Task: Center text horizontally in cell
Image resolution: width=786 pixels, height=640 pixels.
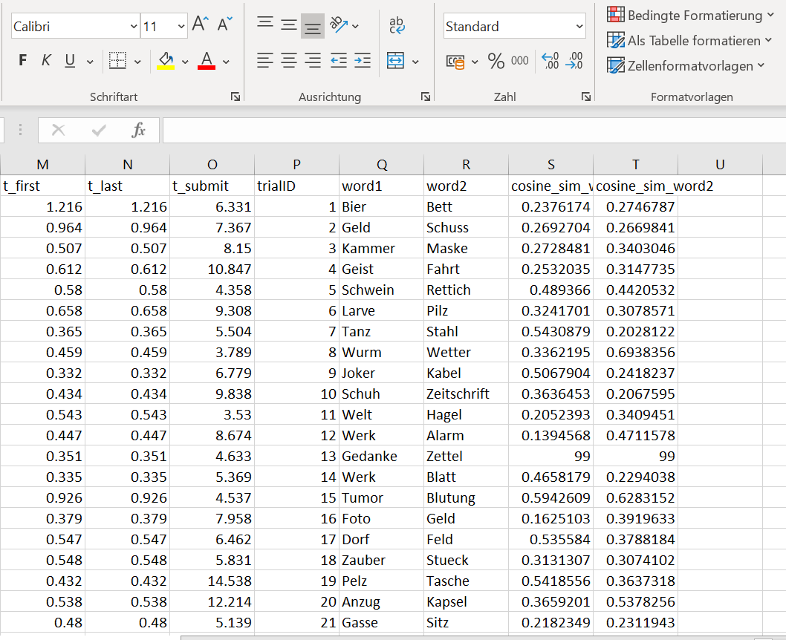Action: (289, 61)
